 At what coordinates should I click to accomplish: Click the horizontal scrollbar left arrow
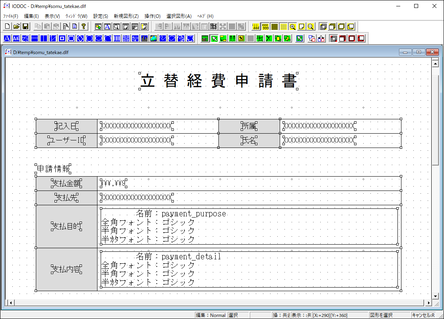(10, 303)
